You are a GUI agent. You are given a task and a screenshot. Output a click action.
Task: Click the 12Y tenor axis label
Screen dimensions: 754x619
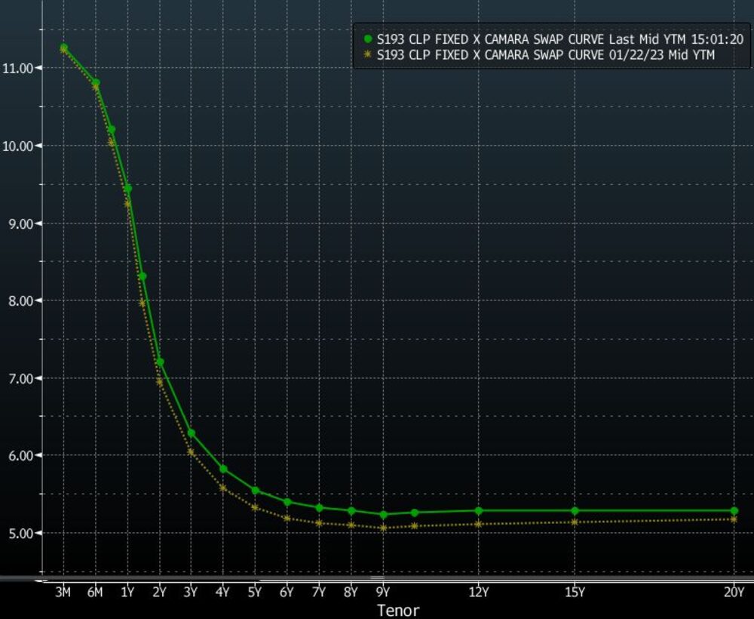(479, 593)
